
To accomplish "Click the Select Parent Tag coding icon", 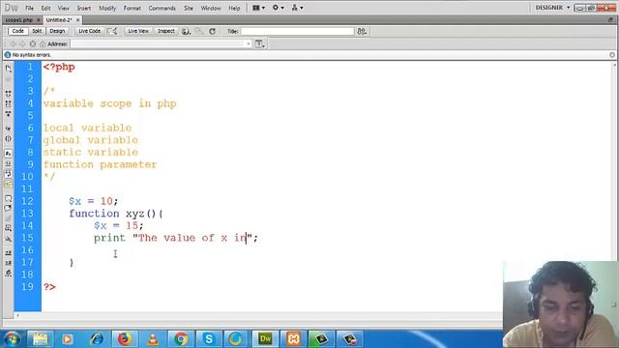I will pos(9,129).
